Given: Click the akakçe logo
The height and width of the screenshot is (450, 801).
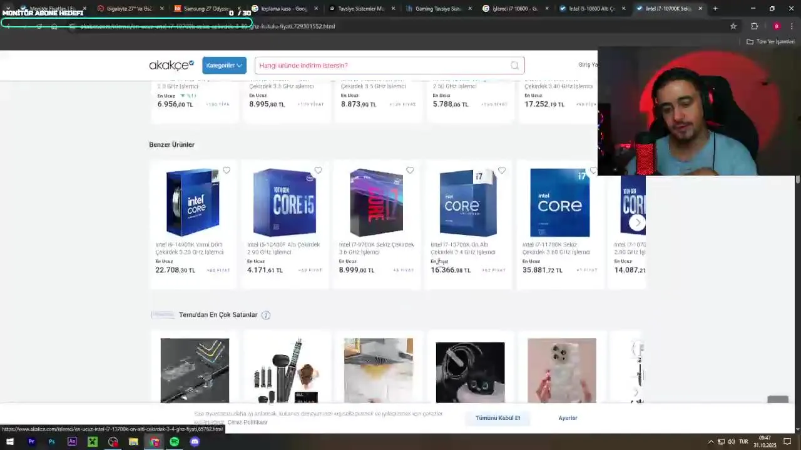Looking at the screenshot, I should (x=171, y=65).
